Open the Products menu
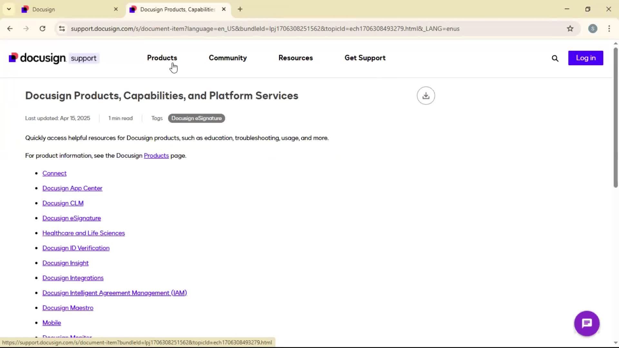 click(x=162, y=58)
